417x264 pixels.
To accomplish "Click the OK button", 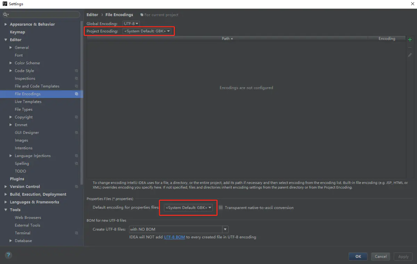I will pyautogui.click(x=358, y=256).
